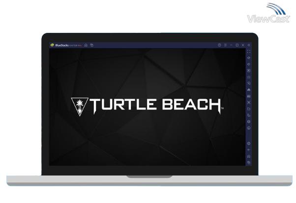Viewport: 296px width, 203px height.
Task: Click the disk-shaped sidebar icon
Action: (x=249, y=96)
